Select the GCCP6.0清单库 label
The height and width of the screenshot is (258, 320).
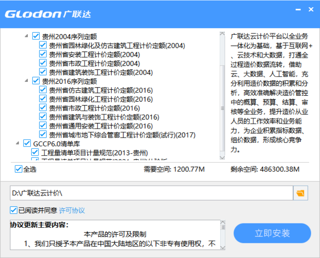point(56,144)
